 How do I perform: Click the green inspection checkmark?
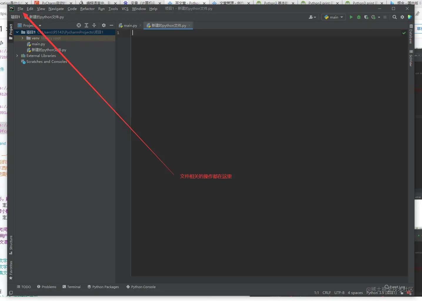click(404, 33)
